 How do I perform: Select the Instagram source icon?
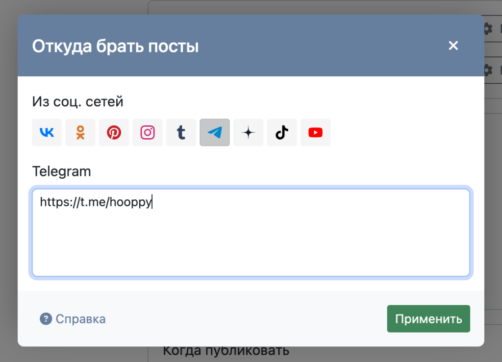point(148,132)
